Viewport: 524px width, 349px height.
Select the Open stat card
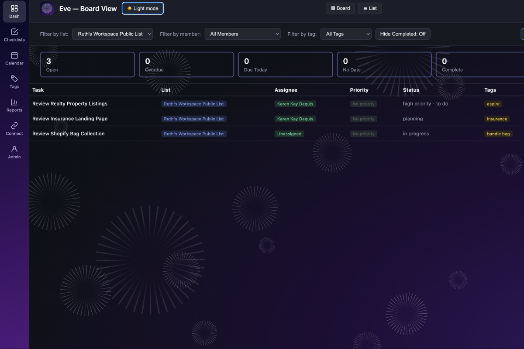pyautogui.click(x=88, y=65)
